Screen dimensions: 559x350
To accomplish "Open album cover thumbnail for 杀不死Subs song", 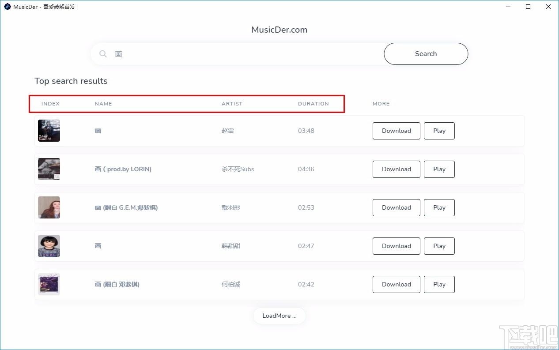I will [x=49, y=169].
